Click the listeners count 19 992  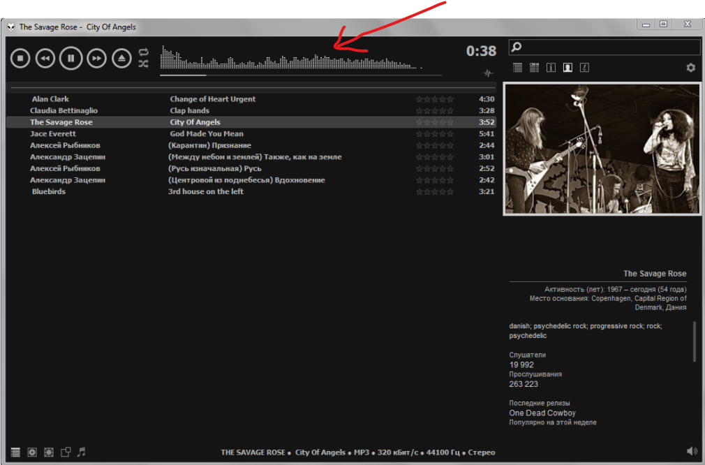521,364
